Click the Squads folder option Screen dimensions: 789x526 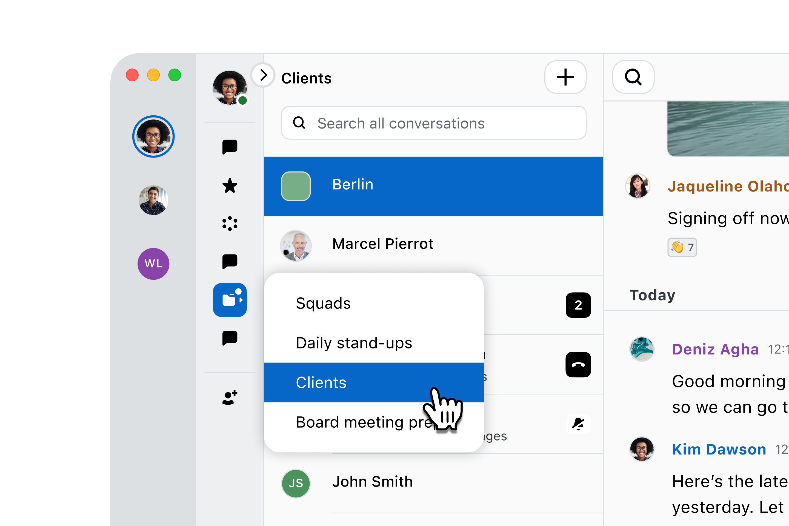(323, 302)
